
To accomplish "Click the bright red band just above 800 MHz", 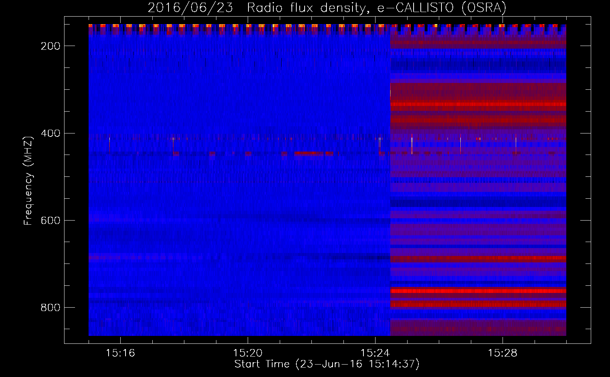I will tap(478, 291).
